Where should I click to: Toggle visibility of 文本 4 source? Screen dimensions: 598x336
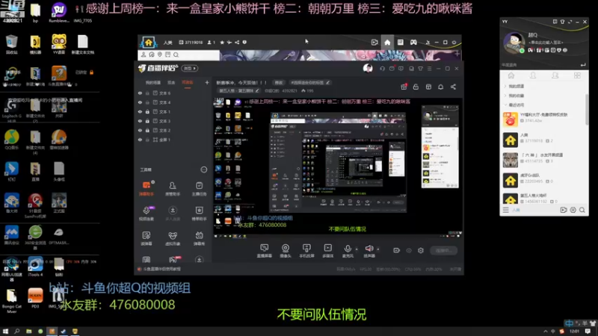coord(140,102)
